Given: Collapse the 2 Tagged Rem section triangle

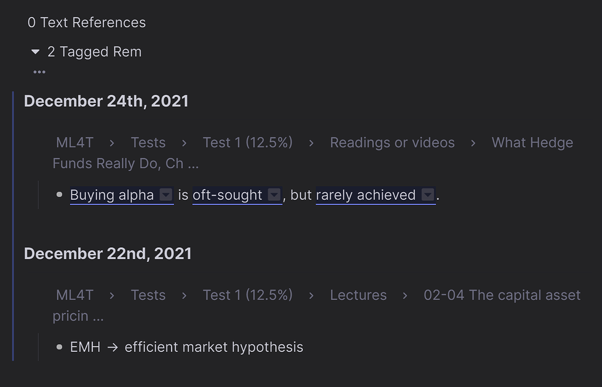Looking at the screenshot, I should pyautogui.click(x=35, y=51).
